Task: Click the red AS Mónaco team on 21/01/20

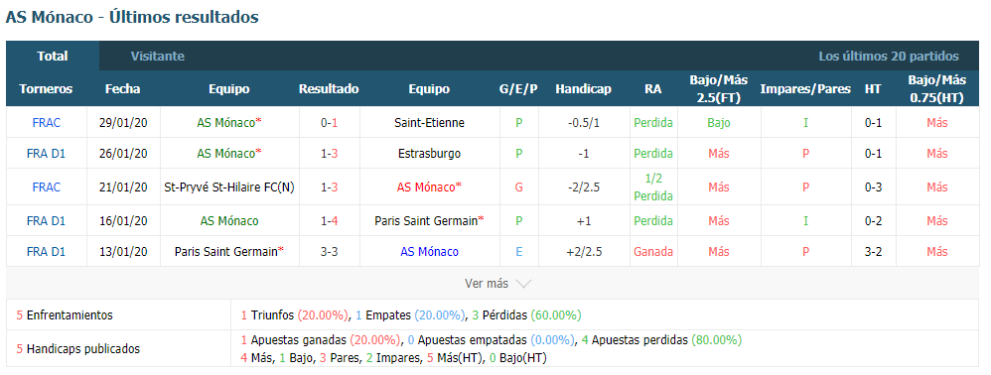Action: coord(429,187)
